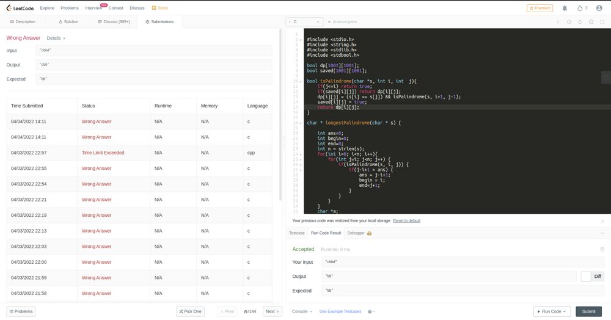Expand the Console panel menu
Screen dimensions: 611x320
pyautogui.click(x=302, y=311)
